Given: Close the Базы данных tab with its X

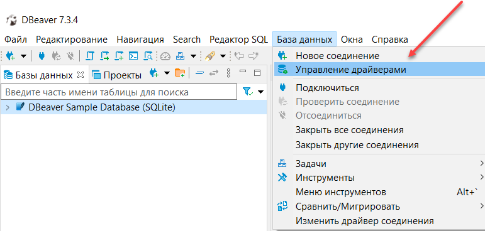Looking at the screenshot, I should pos(80,75).
